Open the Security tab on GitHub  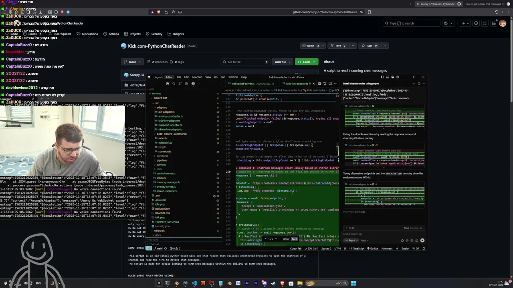coord(154,34)
